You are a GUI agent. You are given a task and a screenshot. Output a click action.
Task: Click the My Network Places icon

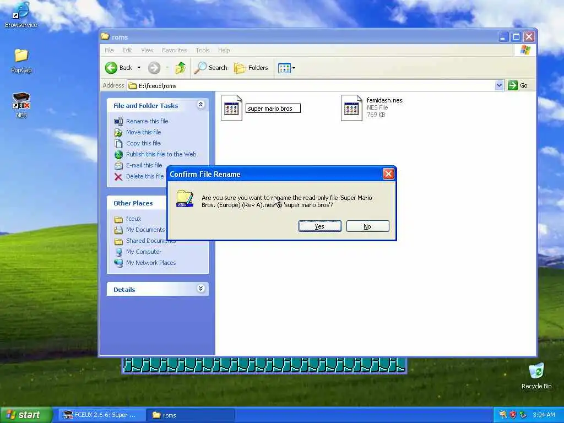click(118, 263)
